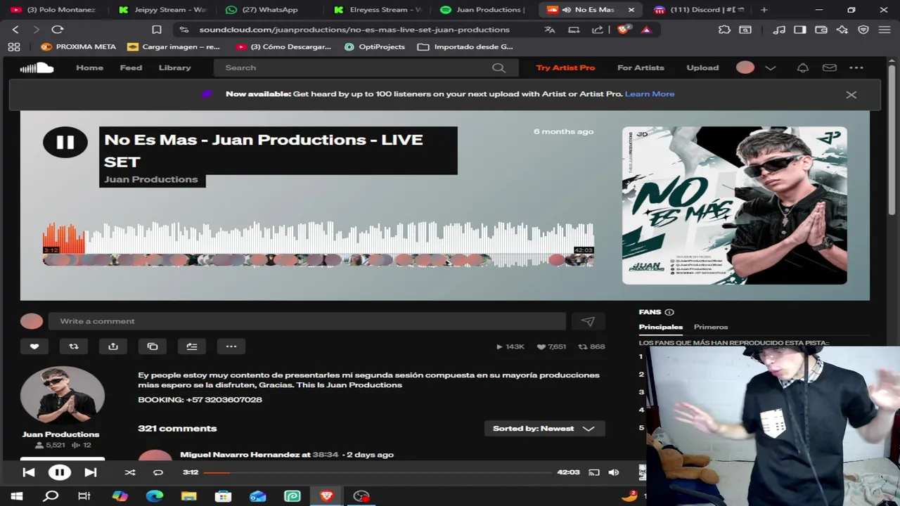Pause playback in the bottom player bar
Image resolution: width=900 pixels, height=506 pixels.
[x=60, y=472]
